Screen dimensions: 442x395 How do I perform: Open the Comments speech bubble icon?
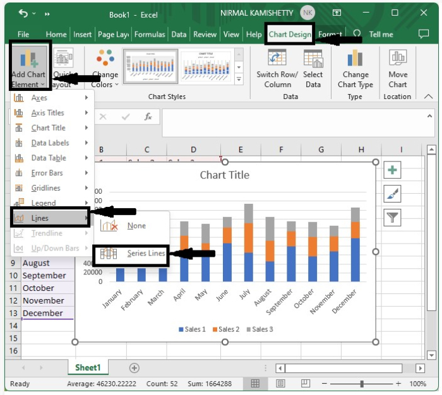[424, 34]
